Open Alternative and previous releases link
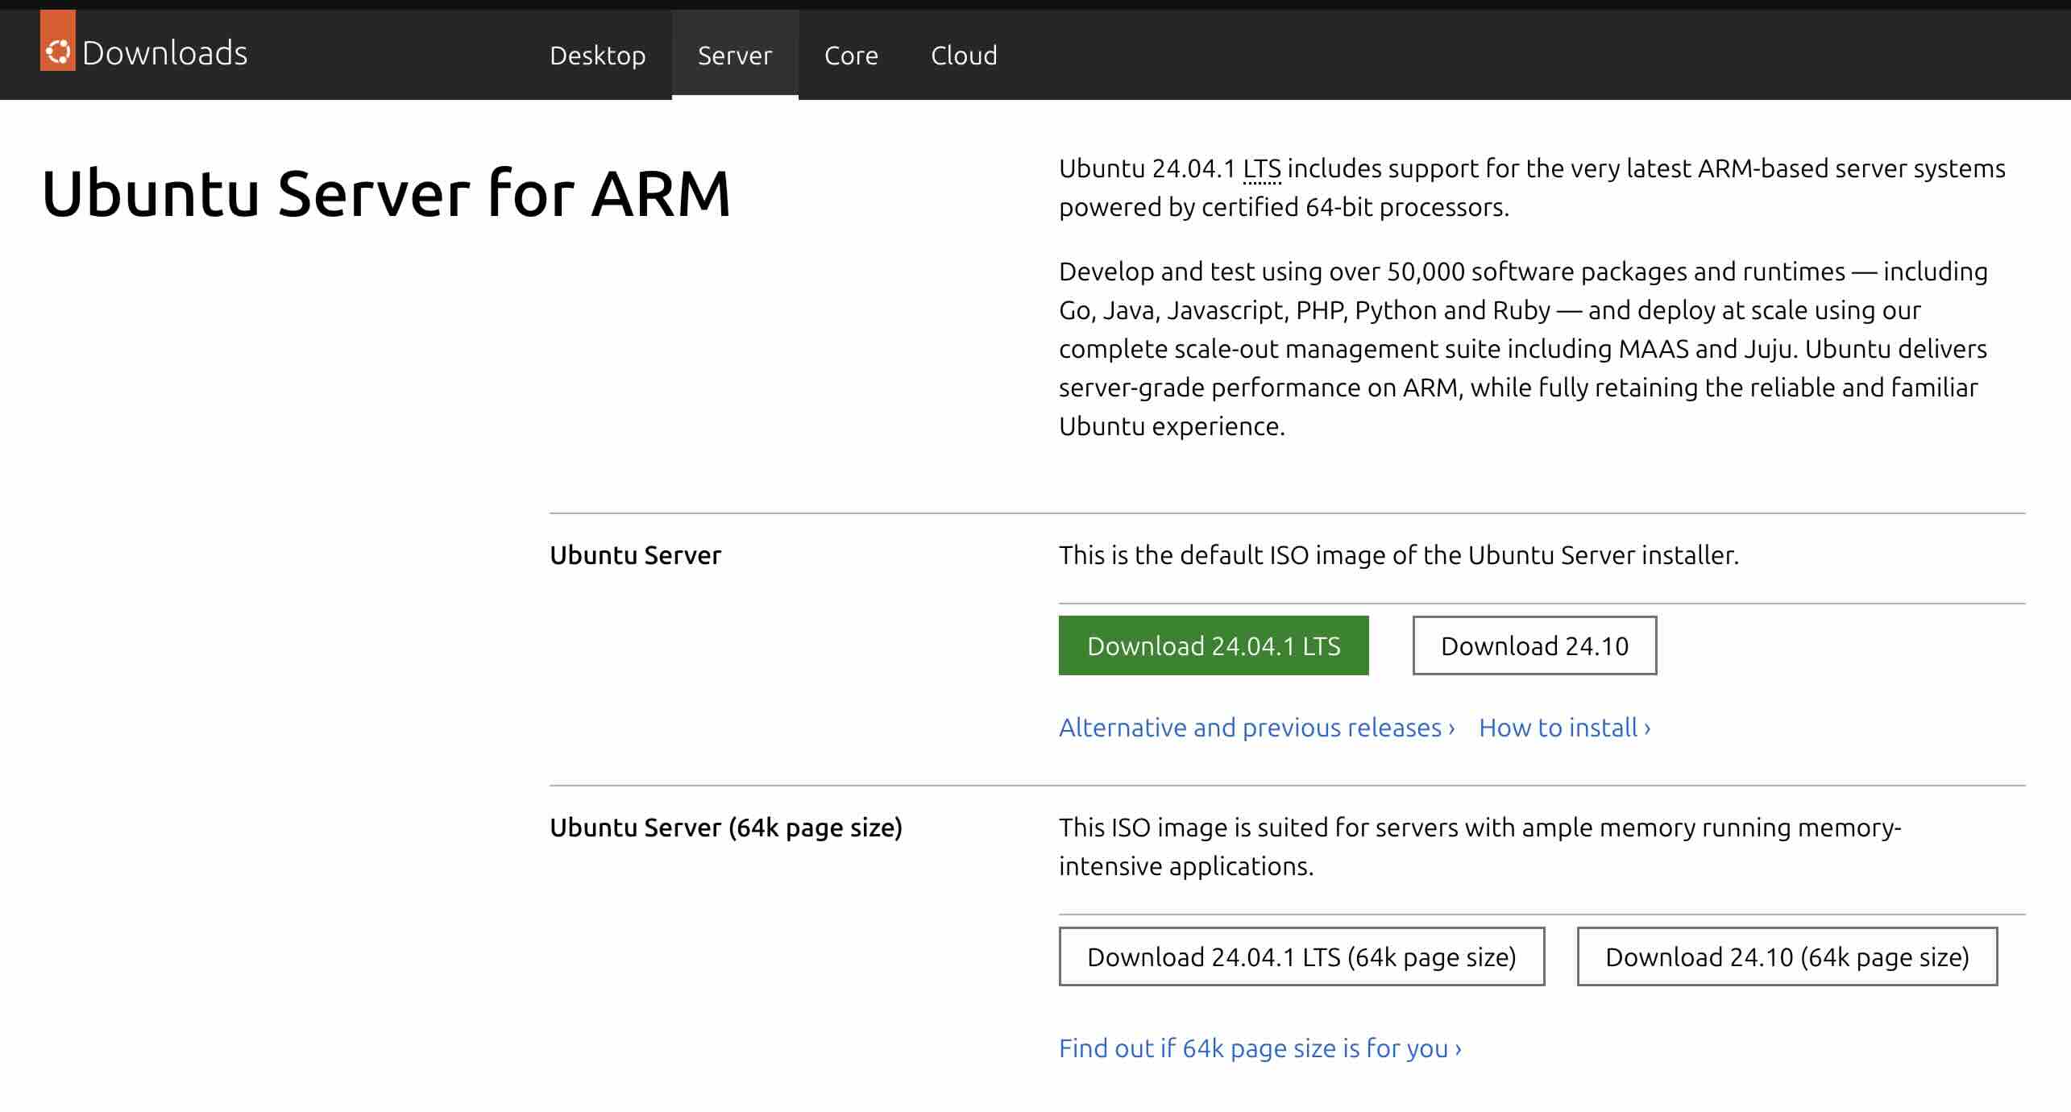This screenshot has width=2071, height=1112. tap(1257, 728)
